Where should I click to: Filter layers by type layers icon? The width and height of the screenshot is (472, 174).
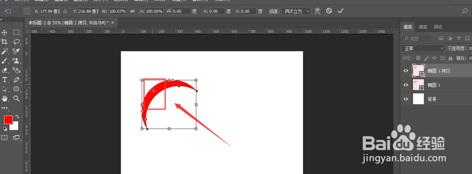[x=459, y=39]
